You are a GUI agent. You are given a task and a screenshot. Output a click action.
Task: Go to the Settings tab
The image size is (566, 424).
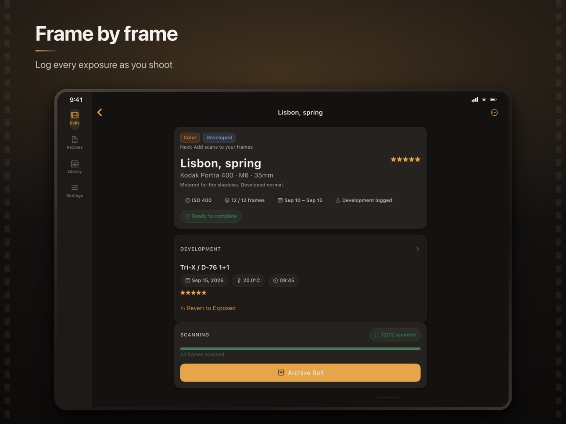point(75,191)
